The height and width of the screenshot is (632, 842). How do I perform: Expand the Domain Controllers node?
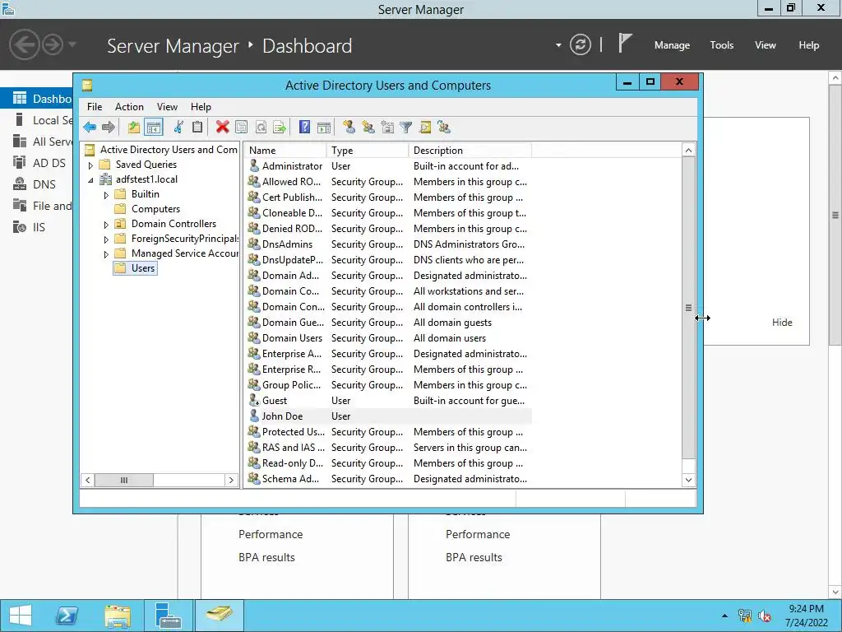pyautogui.click(x=106, y=225)
